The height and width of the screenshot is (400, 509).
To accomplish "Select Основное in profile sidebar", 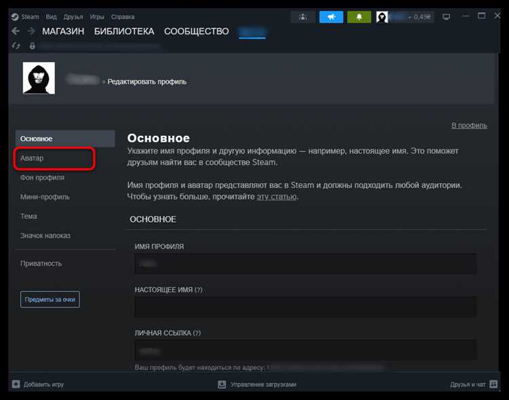I will click(x=65, y=139).
